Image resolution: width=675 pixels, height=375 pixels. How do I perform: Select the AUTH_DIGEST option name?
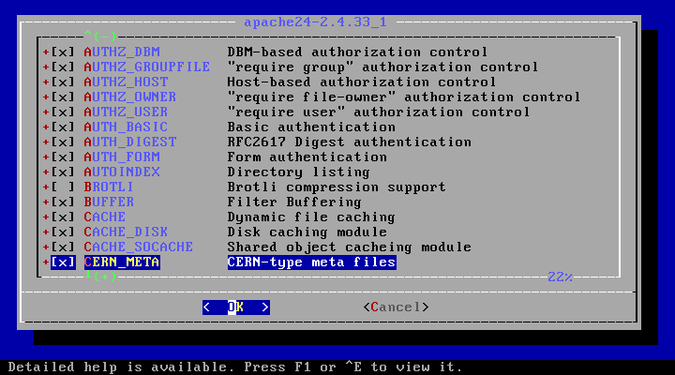point(130,142)
